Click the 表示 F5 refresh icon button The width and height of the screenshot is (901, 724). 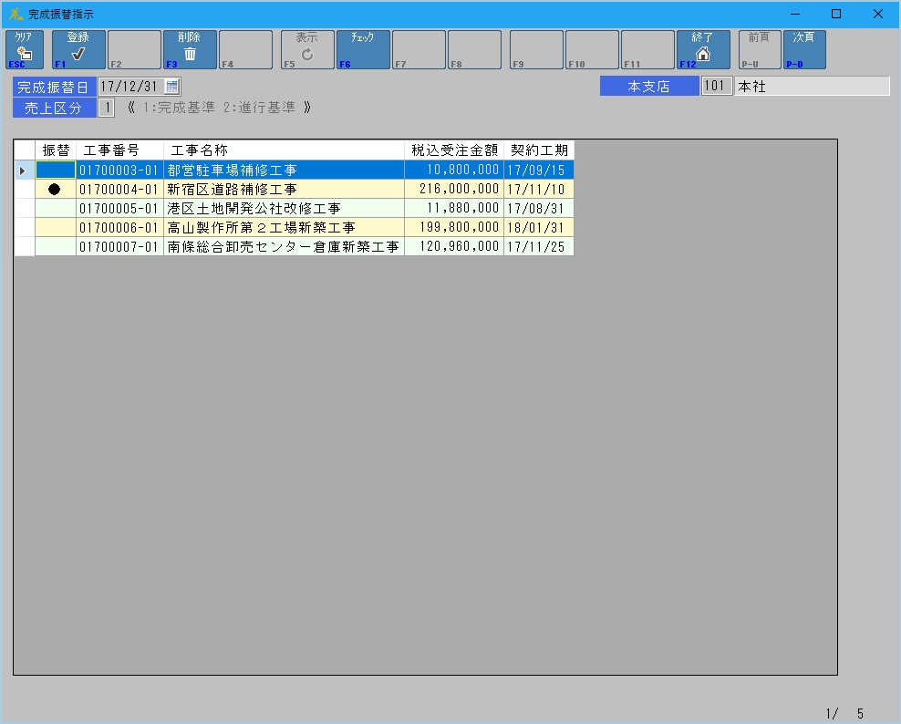tap(307, 50)
